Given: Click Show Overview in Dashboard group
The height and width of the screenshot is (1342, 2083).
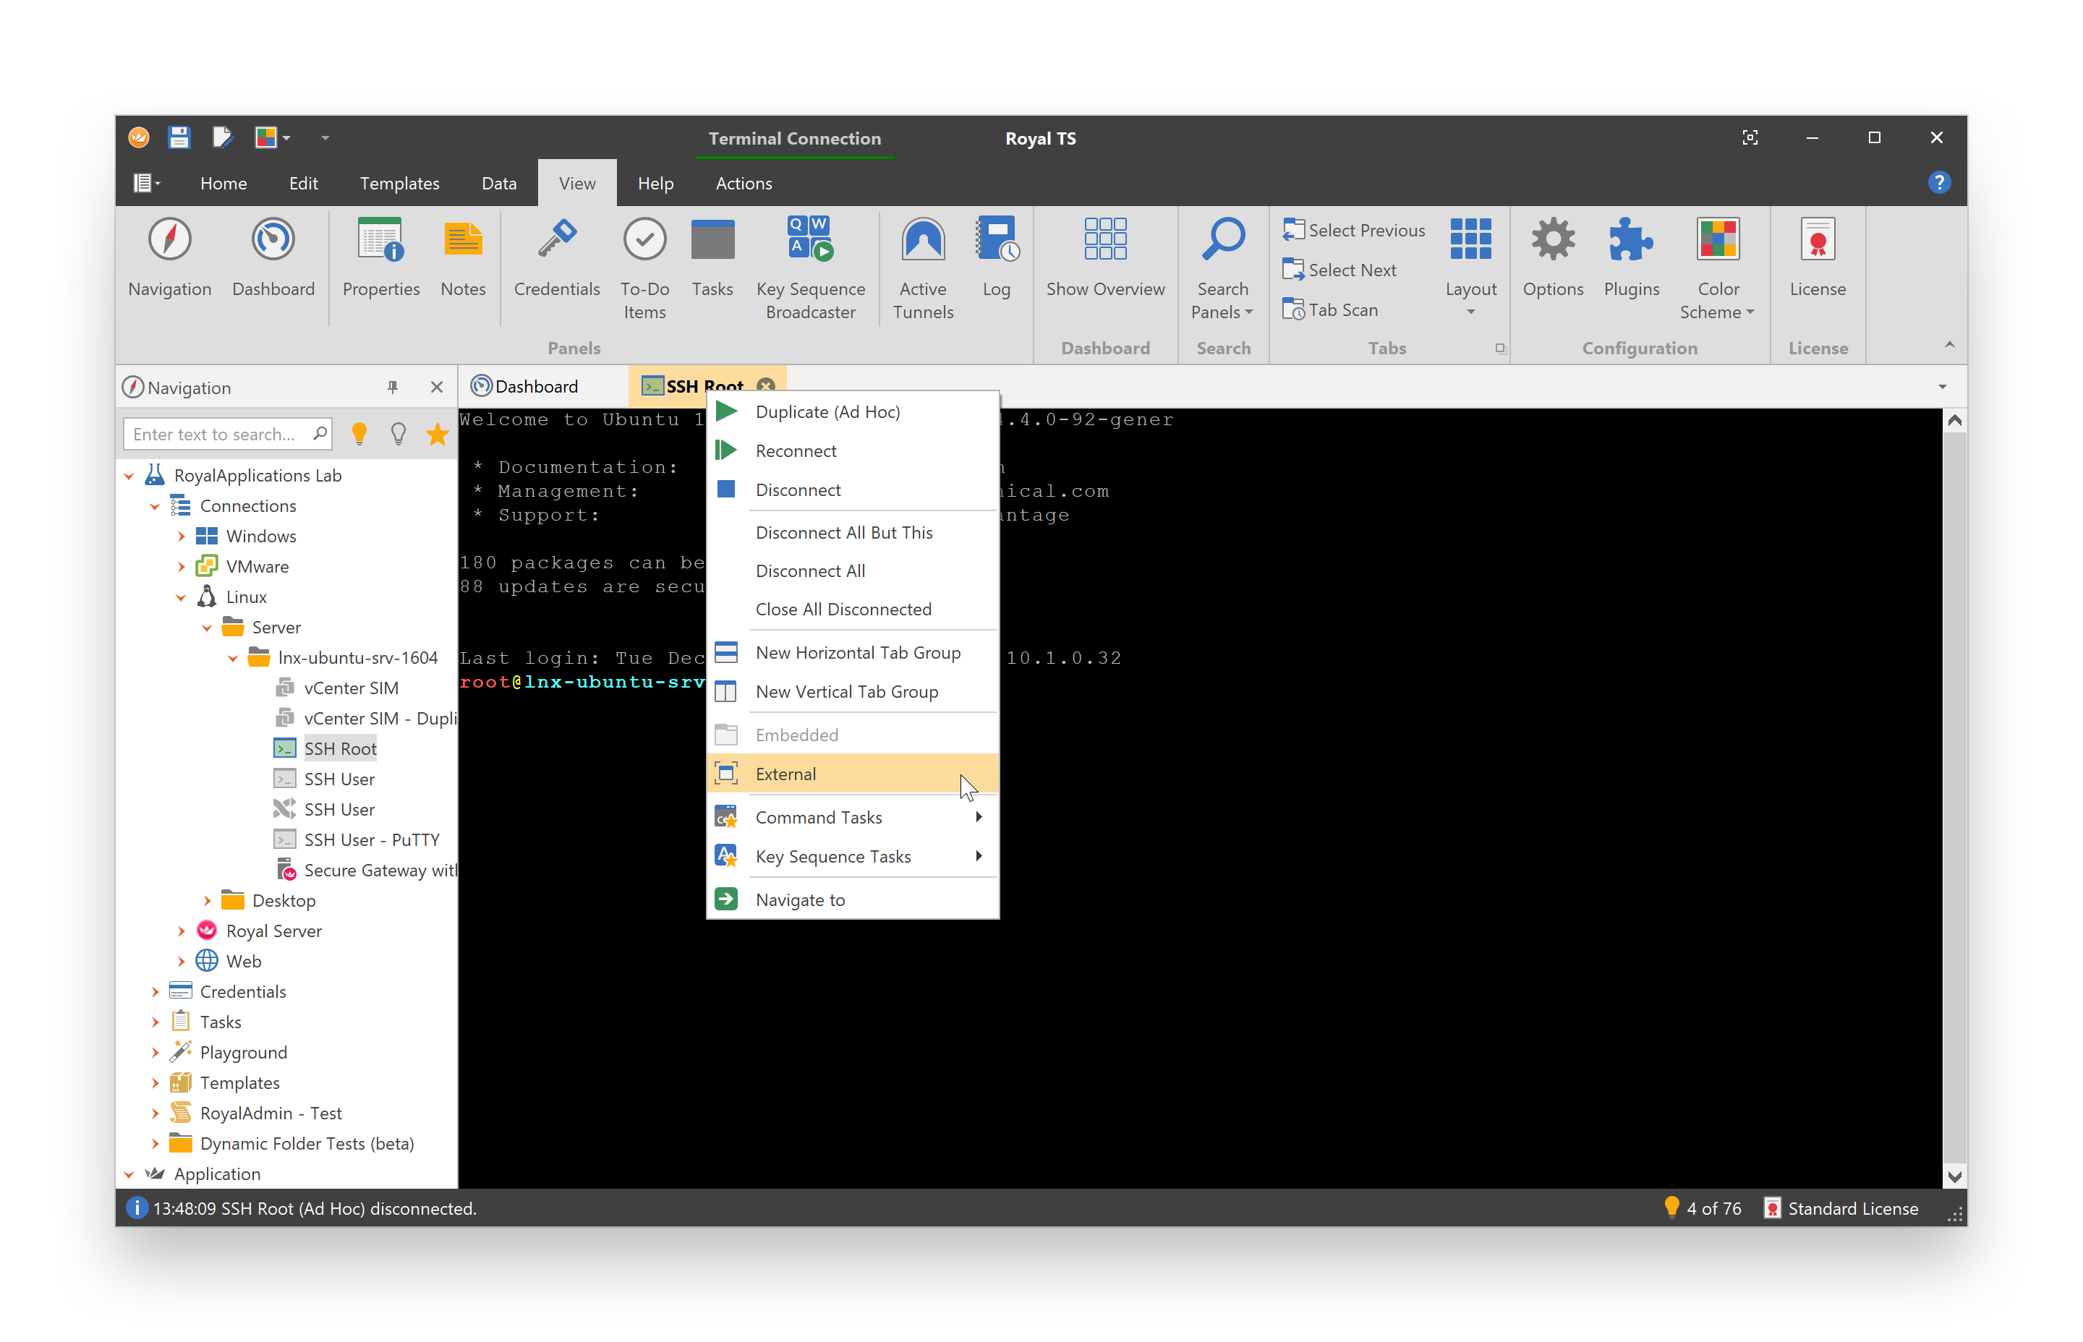Looking at the screenshot, I should point(1104,258).
